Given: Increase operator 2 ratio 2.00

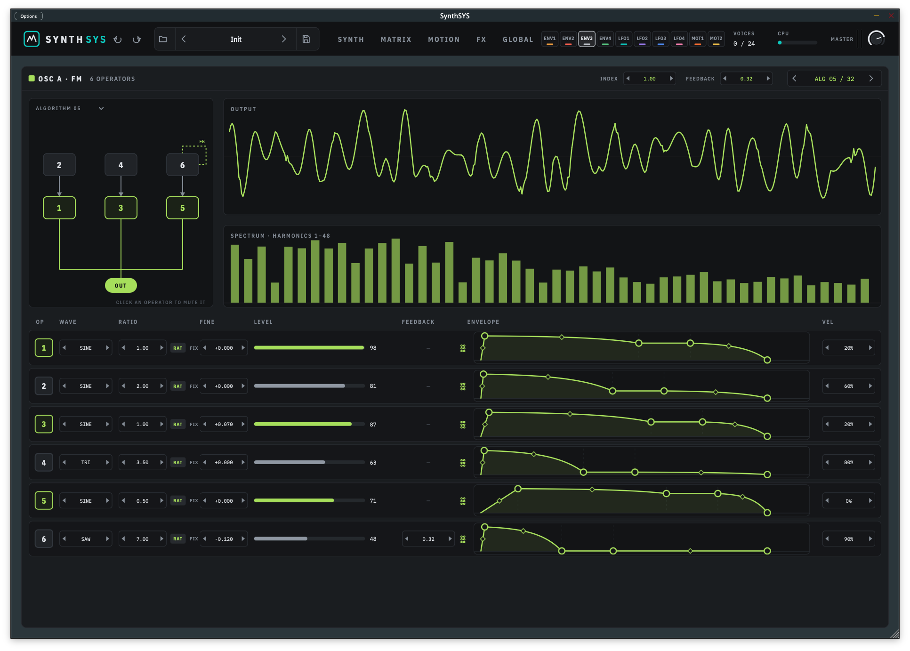Looking at the screenshot, I should click(x=161, y=386).
